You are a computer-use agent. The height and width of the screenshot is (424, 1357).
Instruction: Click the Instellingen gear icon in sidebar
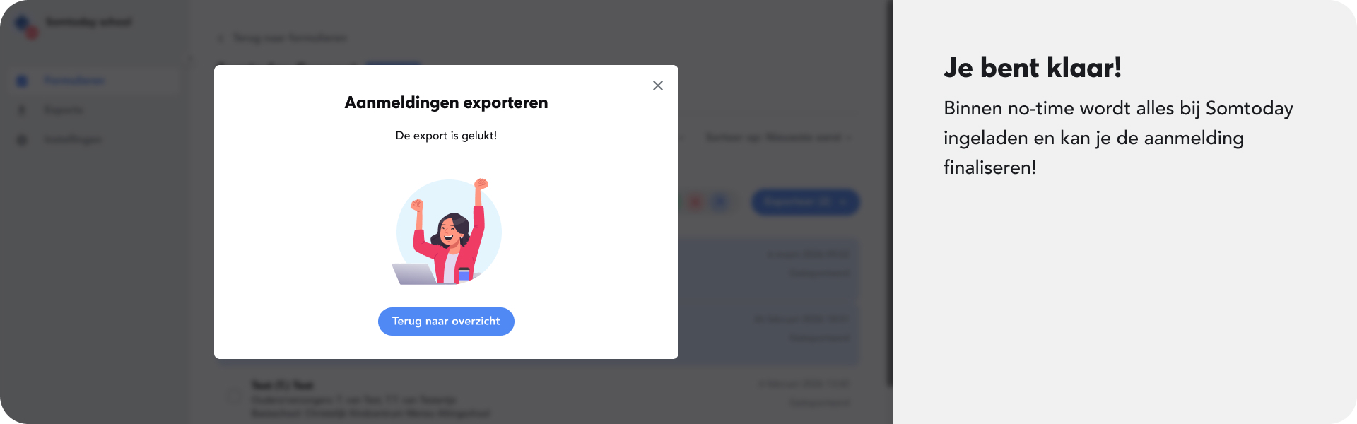[x=22, y=140]
